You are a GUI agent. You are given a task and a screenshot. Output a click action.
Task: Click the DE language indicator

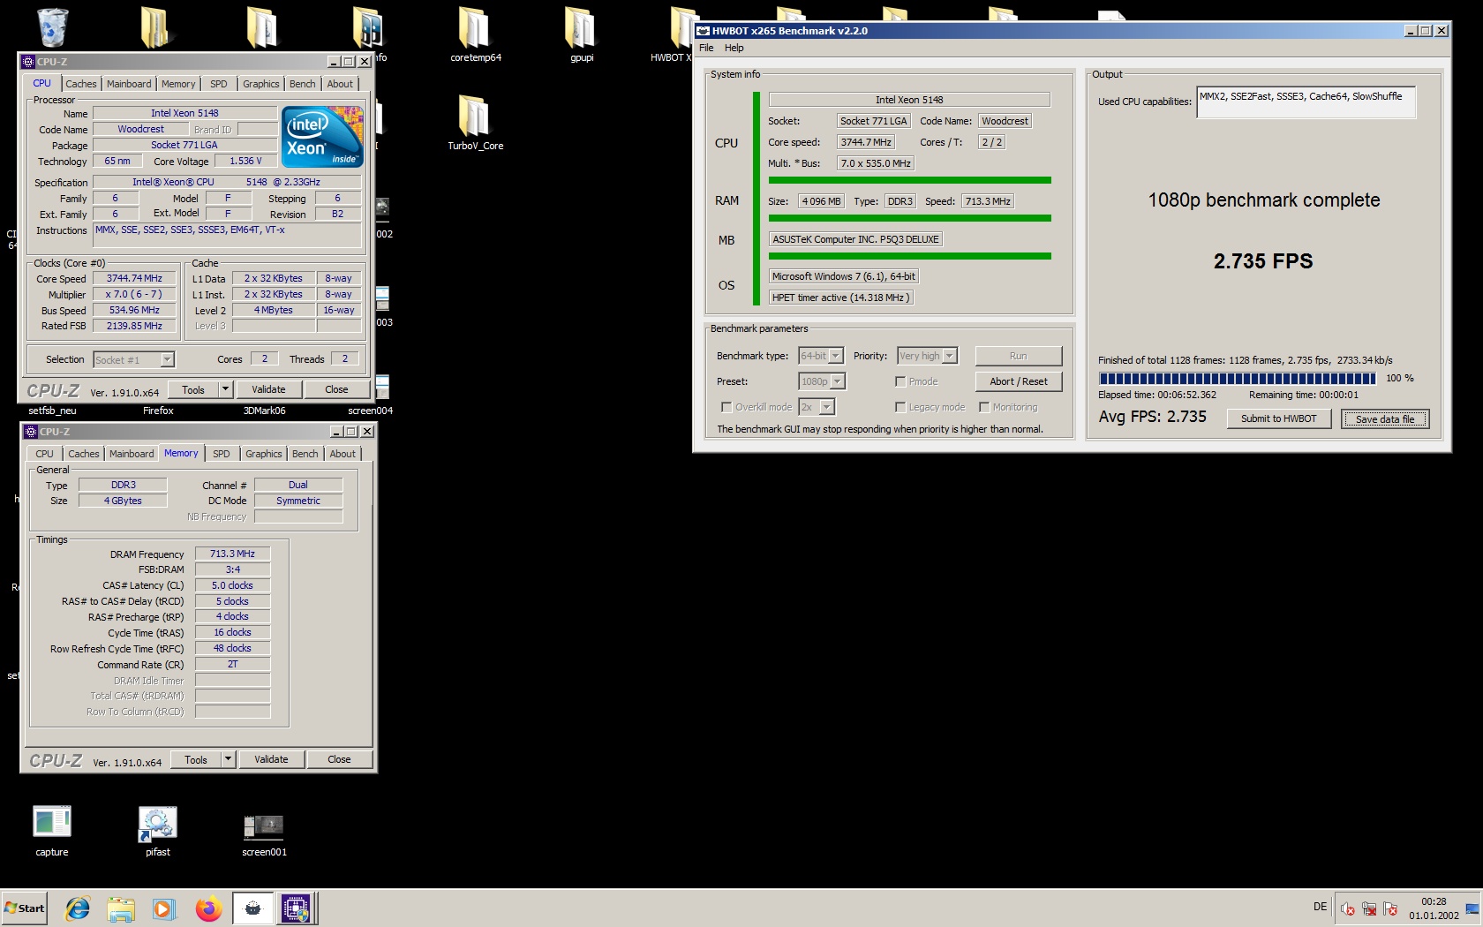click(1320, 907)
